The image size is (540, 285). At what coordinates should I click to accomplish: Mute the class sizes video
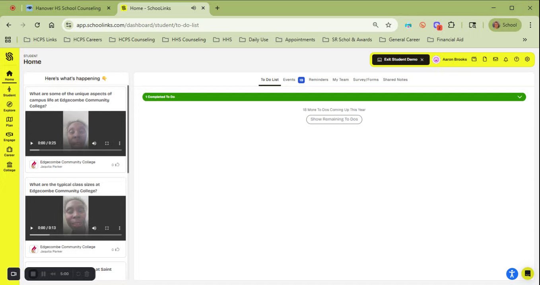pyautogui.click(x=94, y=228)
